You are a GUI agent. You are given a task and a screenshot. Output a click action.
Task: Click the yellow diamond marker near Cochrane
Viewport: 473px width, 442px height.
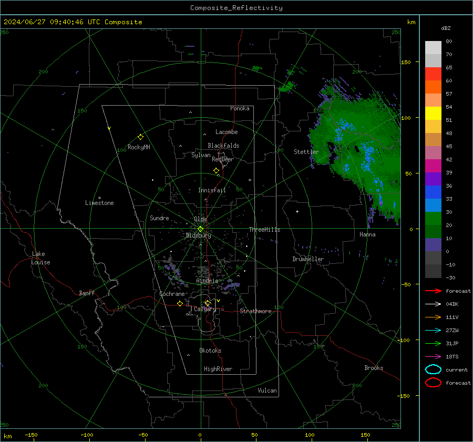coord(180,304)
